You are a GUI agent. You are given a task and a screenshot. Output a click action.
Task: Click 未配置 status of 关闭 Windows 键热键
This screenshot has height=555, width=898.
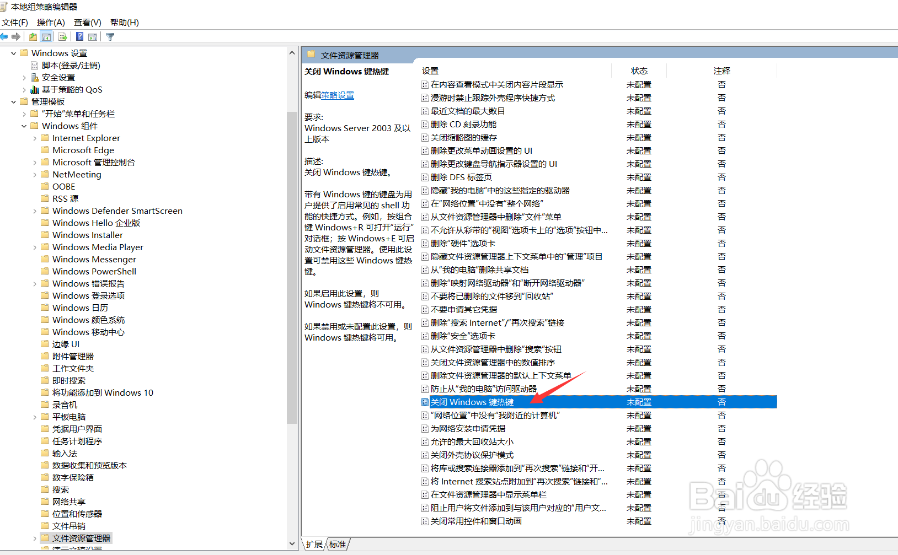pyautogui.click(x=639, y=402)
